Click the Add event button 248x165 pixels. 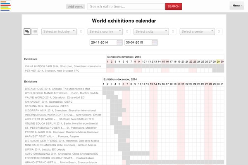75,7
